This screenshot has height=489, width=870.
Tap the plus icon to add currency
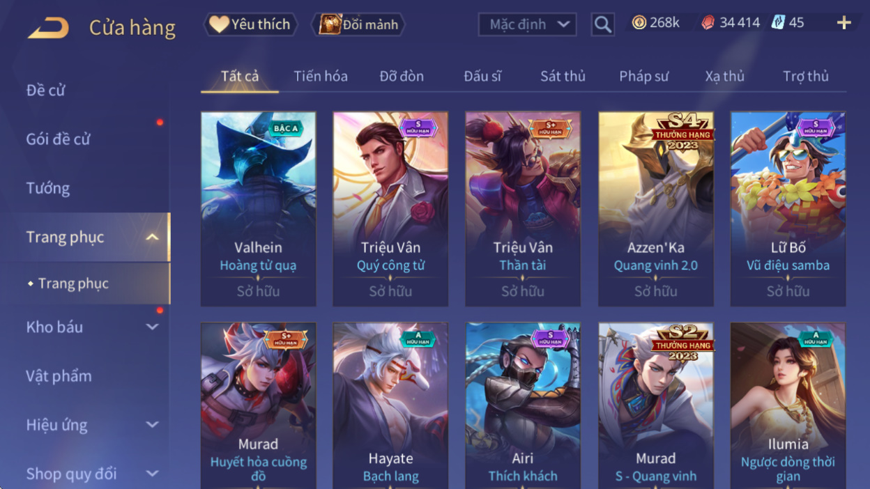coord(844,23)
